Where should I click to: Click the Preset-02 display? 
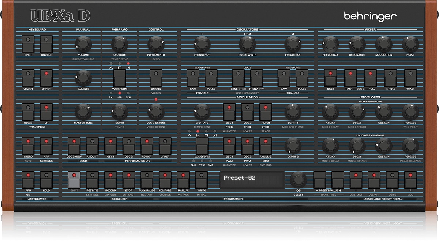(x=252, y=180)
